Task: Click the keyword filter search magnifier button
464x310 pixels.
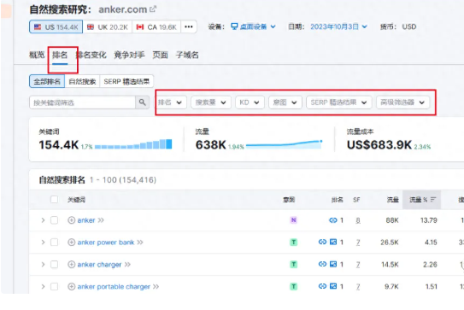Action: 143,102
